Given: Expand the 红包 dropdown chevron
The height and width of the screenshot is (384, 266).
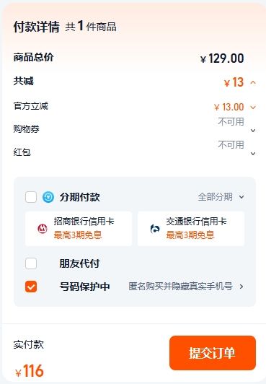Looking at the screenshot, I should (253, 153).
